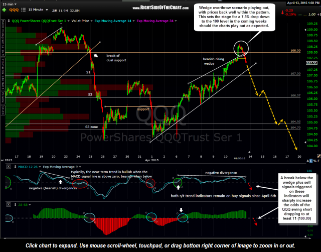The width and height of the screenshot is (321, 252).
Task: Click the red down arrow change indicator
Action: [x=282, y=13]
